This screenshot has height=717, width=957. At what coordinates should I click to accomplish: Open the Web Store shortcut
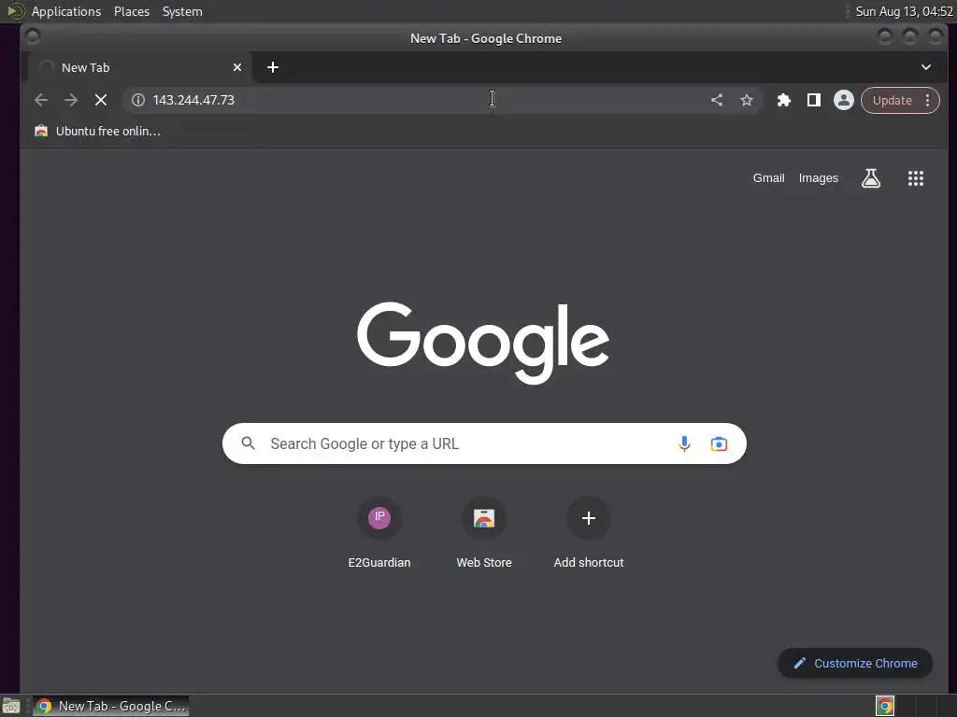coord(484,533)
